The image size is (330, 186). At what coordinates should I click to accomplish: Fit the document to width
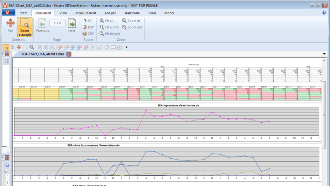(x=109, y=27)
